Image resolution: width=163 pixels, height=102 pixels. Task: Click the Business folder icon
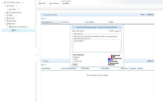click(x=7, y=24)
